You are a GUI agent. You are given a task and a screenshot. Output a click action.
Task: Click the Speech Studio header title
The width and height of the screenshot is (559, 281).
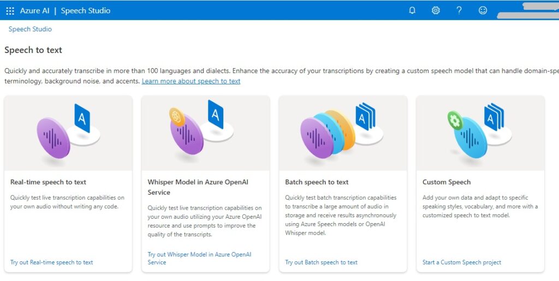click(86, 10)
